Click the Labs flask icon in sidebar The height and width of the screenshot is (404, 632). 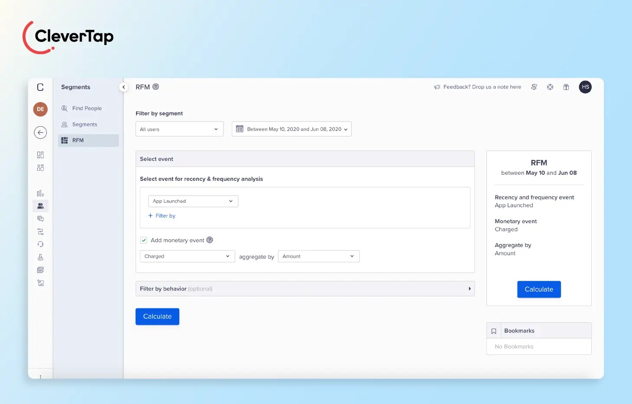(x=40, y=257)
